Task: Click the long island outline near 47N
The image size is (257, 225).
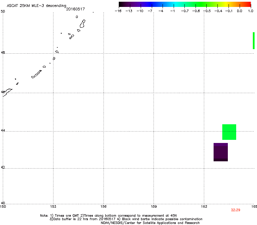Action: (36, 74)
